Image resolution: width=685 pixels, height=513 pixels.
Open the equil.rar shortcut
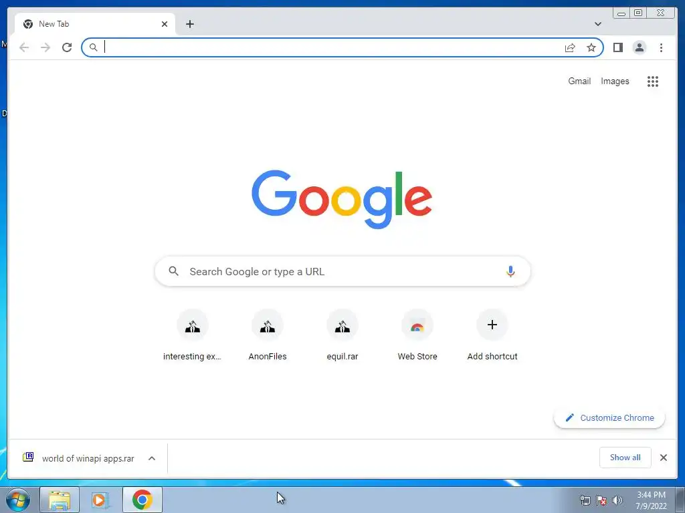342,336
